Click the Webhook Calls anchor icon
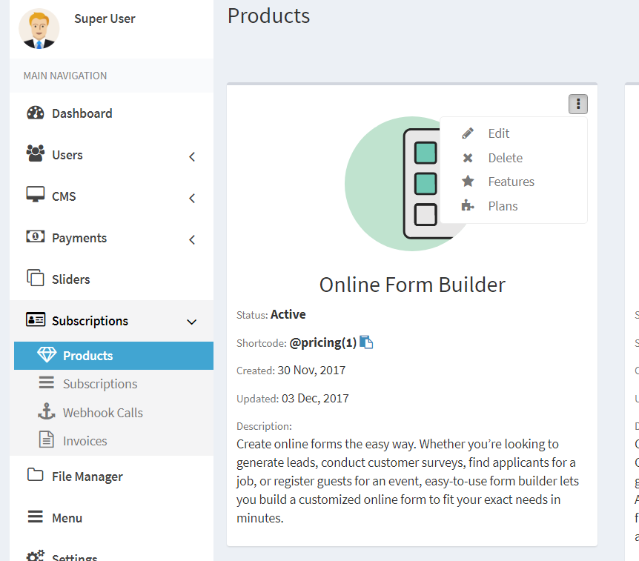639x561 pixels. coord(47,411)
